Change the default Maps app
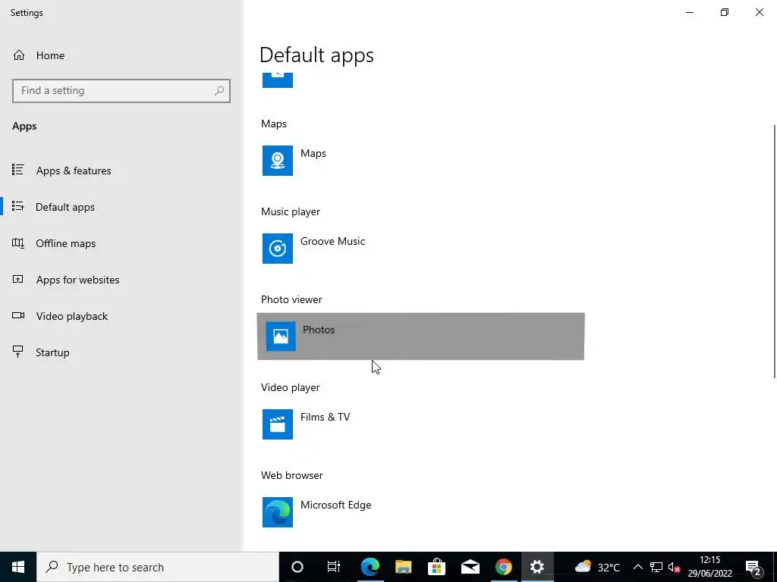The height and width of the screenshot is (582, 777). (420, 161)
